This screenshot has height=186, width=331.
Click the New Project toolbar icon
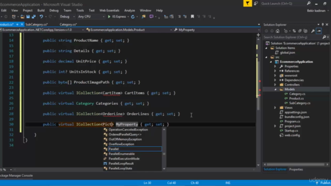point(14,17)
